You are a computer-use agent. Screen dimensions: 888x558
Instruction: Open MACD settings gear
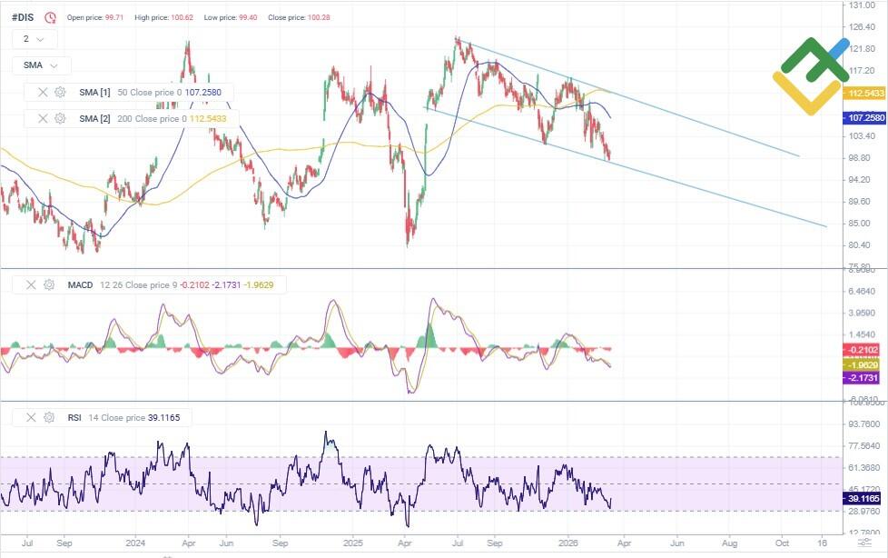49,284
